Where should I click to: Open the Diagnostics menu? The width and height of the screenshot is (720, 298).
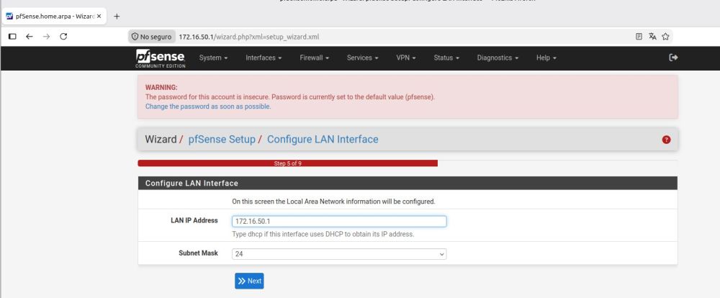click(498, 58)
